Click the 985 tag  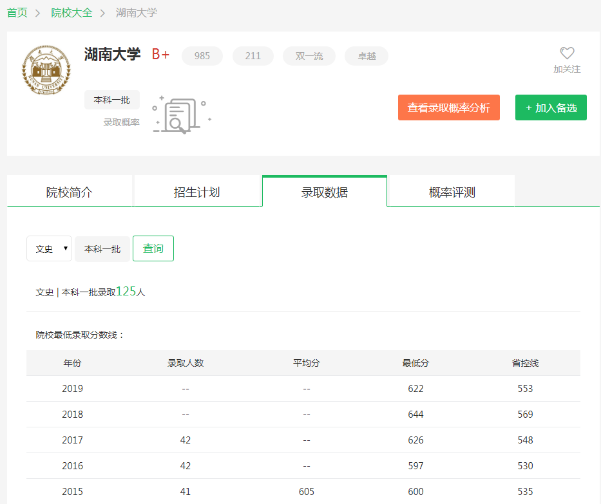click(x=202, y=56)
